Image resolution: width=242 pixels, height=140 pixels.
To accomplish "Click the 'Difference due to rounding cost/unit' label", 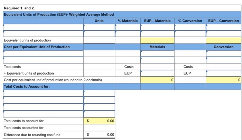I will [32, 135].
